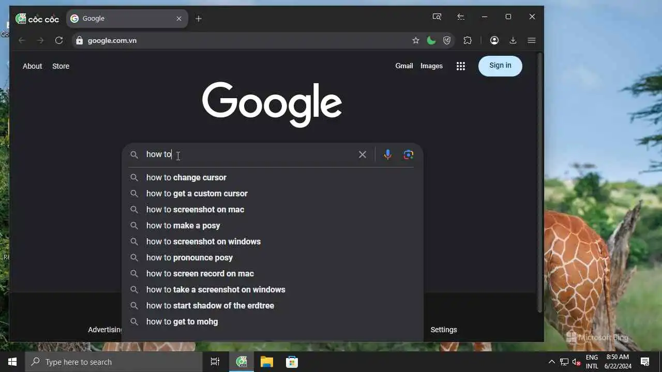The width and height of the screenshot is (662, 372).
Task: Open a new browser tab
Action: coord(199,19)
